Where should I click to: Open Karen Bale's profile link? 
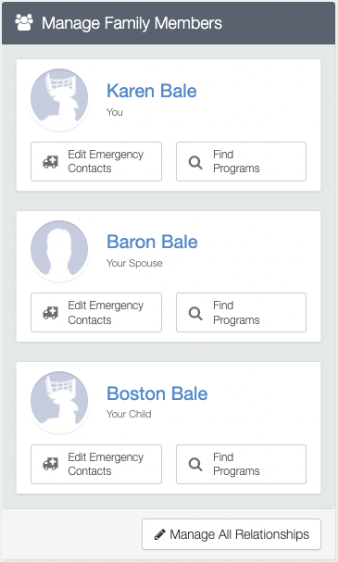tap(152, 91)
